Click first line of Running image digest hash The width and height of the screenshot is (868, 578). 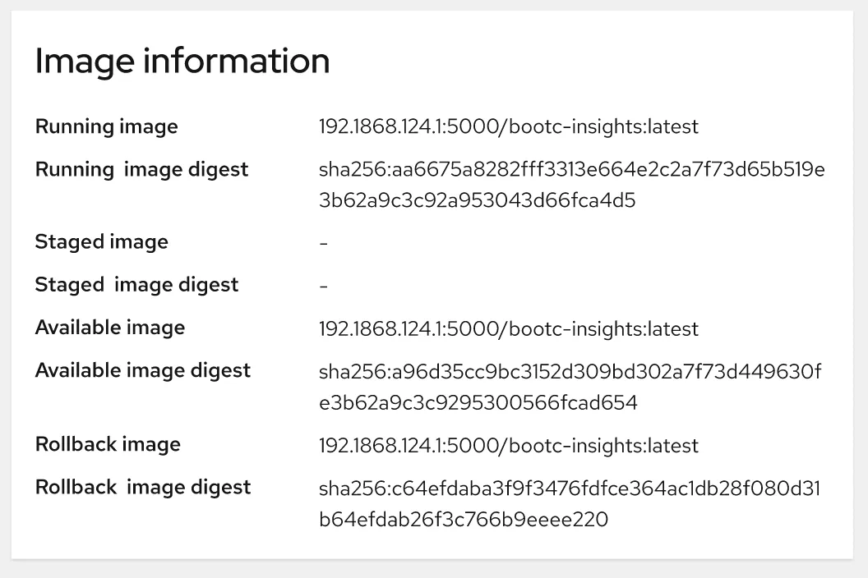[571, 170]
